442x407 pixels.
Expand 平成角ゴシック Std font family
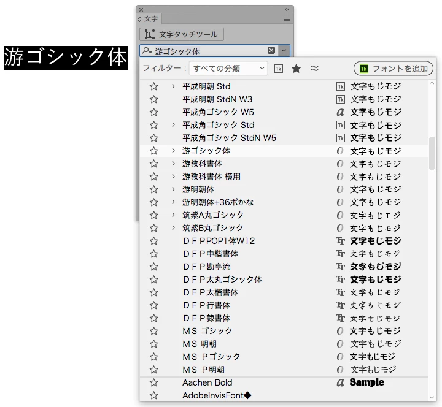pos(173,124)
